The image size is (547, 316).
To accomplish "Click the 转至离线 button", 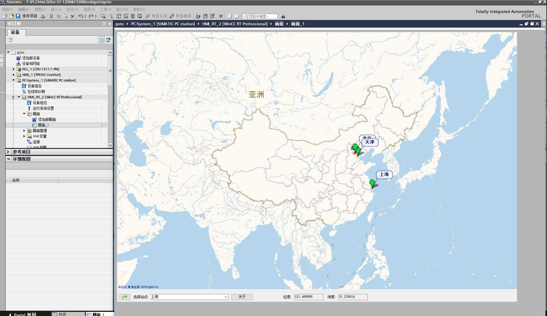I will [180, 16].
